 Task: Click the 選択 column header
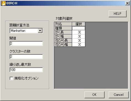pos(79,24)
